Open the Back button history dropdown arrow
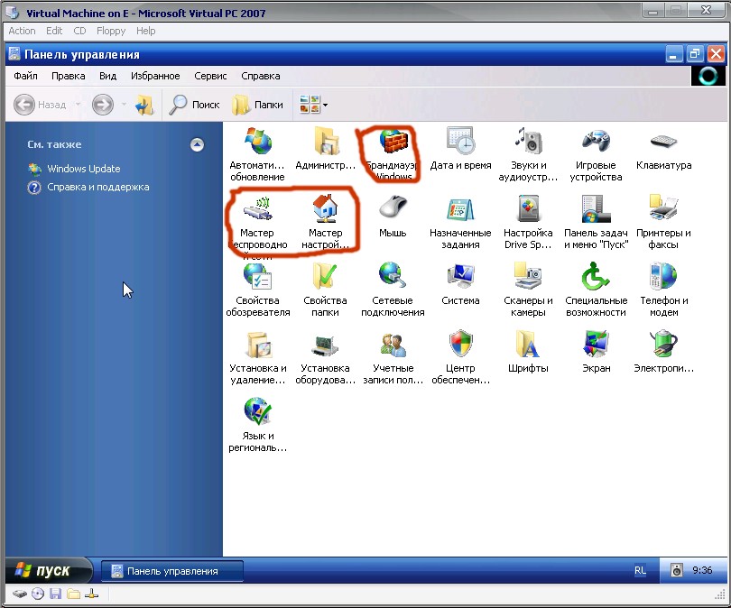 pos(78,105)
